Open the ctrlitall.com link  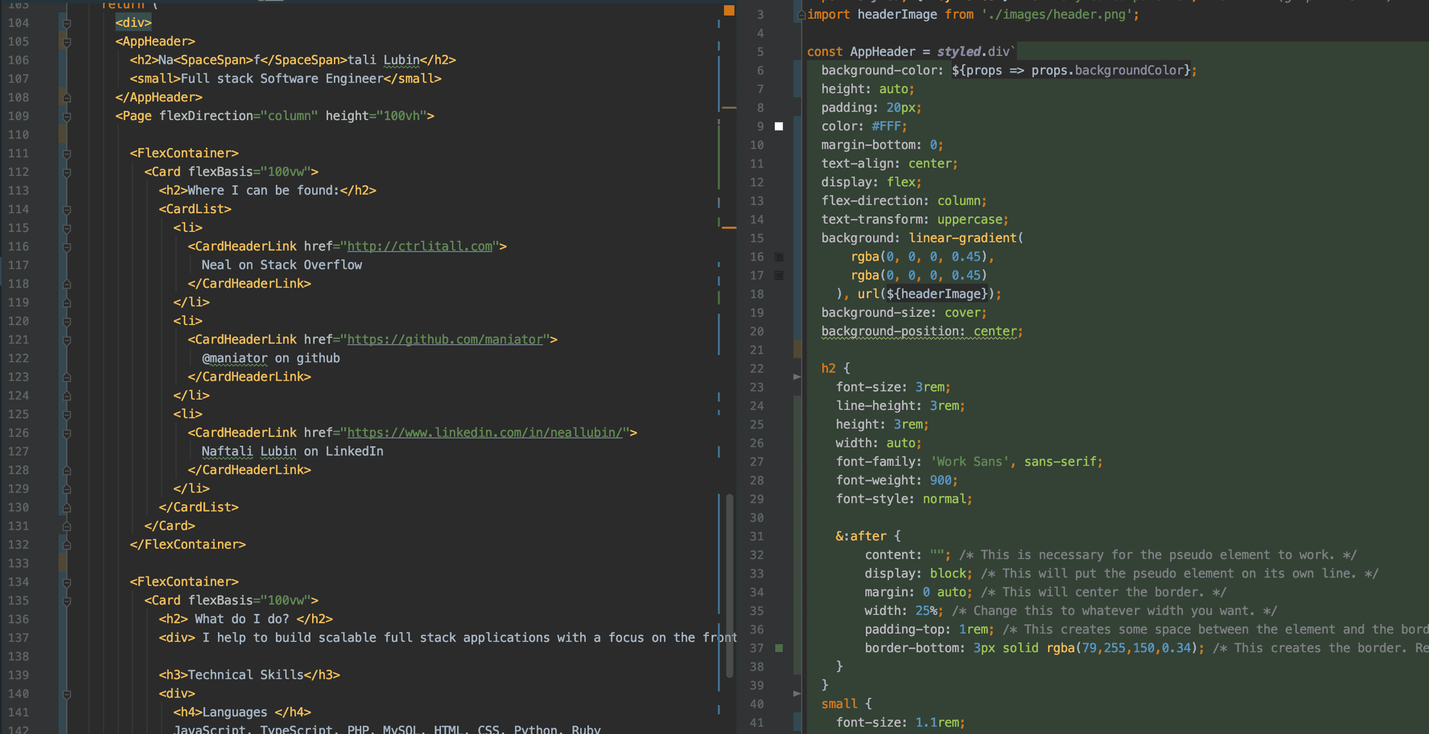tap(419, 247)
